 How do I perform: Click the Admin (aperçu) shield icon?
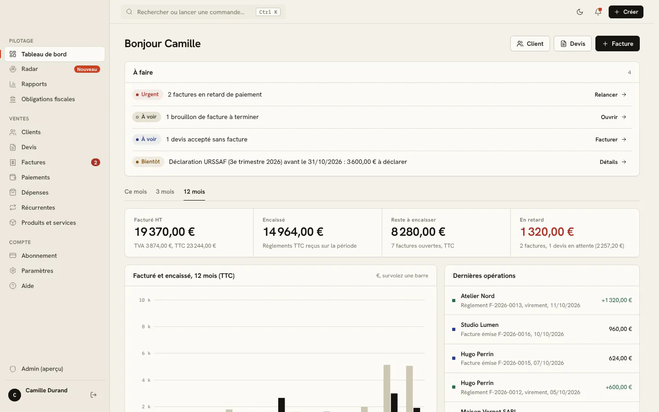[x=13, y=369]
